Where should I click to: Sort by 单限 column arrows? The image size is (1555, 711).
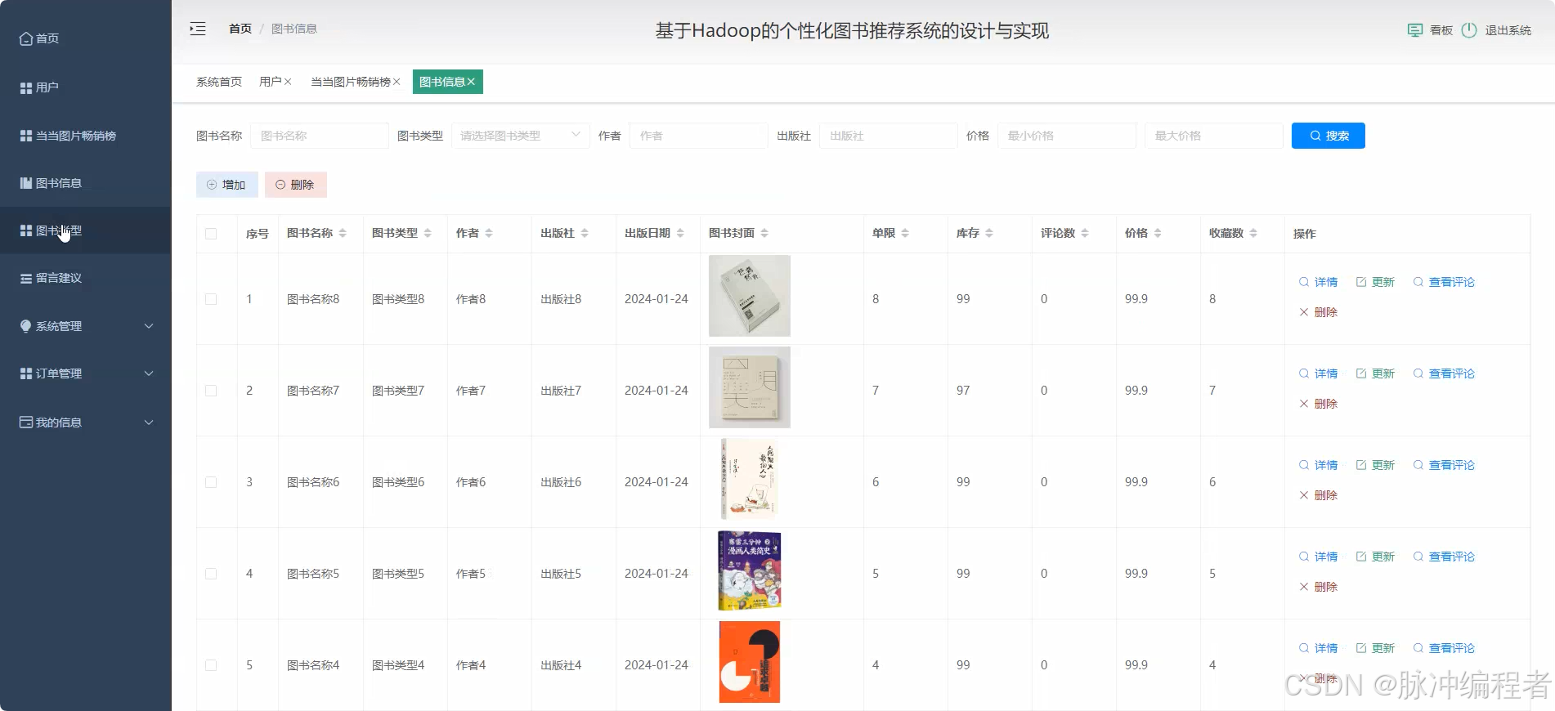(x=905, y=234)
